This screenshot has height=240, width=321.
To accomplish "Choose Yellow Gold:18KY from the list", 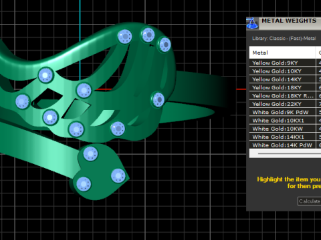I will point(282,87).
